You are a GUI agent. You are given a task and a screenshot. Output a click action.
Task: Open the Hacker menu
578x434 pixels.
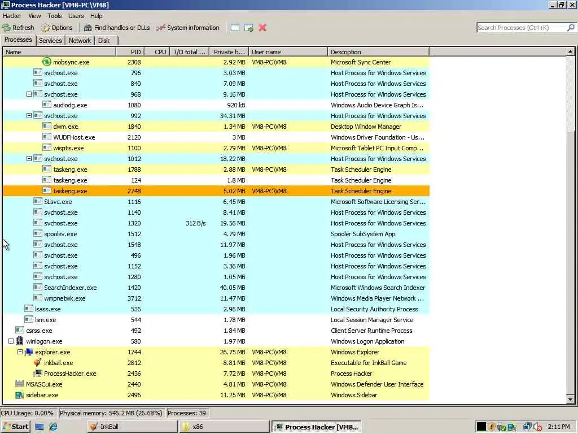[12, 16]
